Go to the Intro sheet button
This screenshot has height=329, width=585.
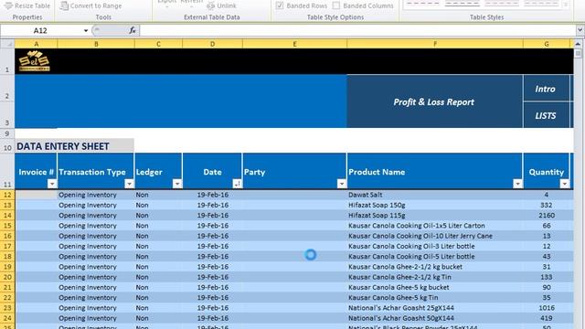click(x=547, y=88)
